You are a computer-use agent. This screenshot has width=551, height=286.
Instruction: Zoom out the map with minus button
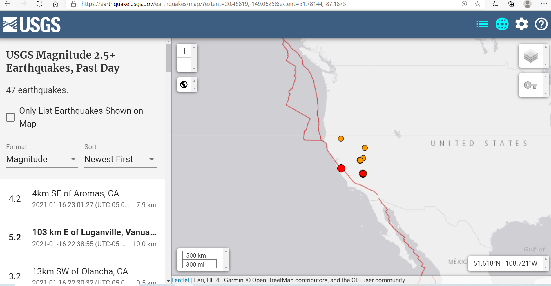coord(184,65)
